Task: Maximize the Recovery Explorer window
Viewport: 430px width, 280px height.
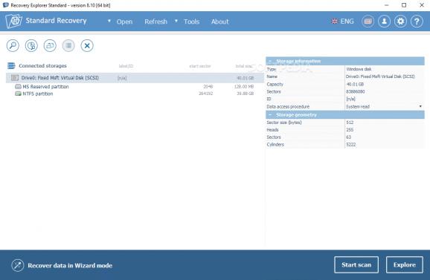Action: (x=404, y=5)
